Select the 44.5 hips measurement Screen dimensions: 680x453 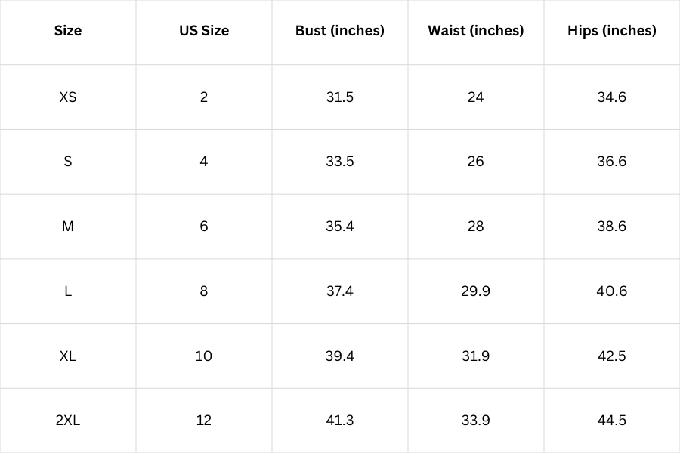tap(612, 421)
